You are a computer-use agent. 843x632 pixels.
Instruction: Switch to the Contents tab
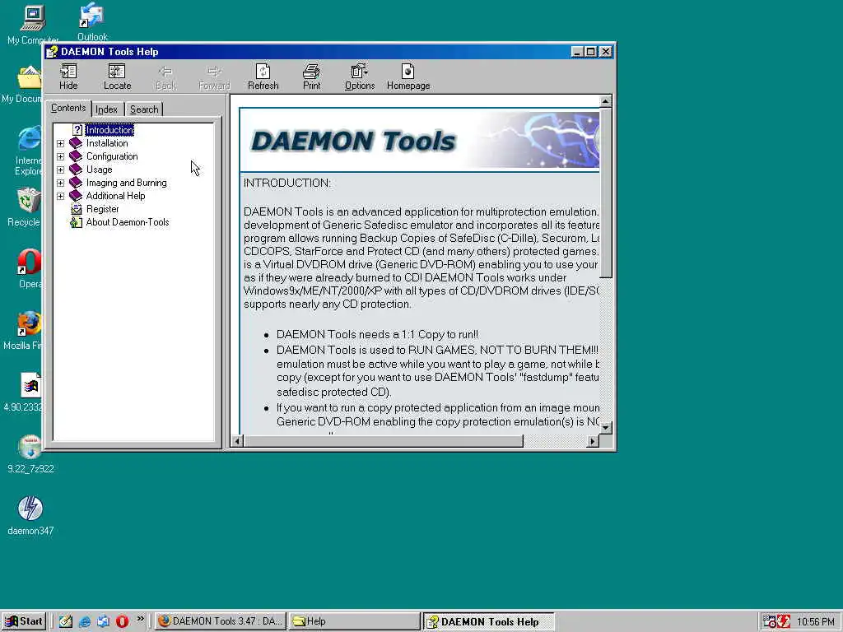click(68, 108)
